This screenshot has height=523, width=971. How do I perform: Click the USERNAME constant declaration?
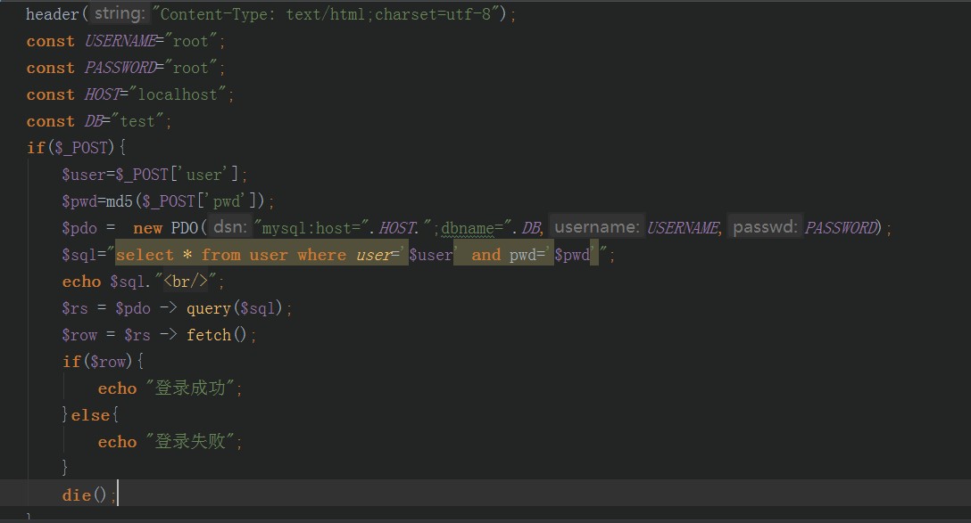(125, 41)
